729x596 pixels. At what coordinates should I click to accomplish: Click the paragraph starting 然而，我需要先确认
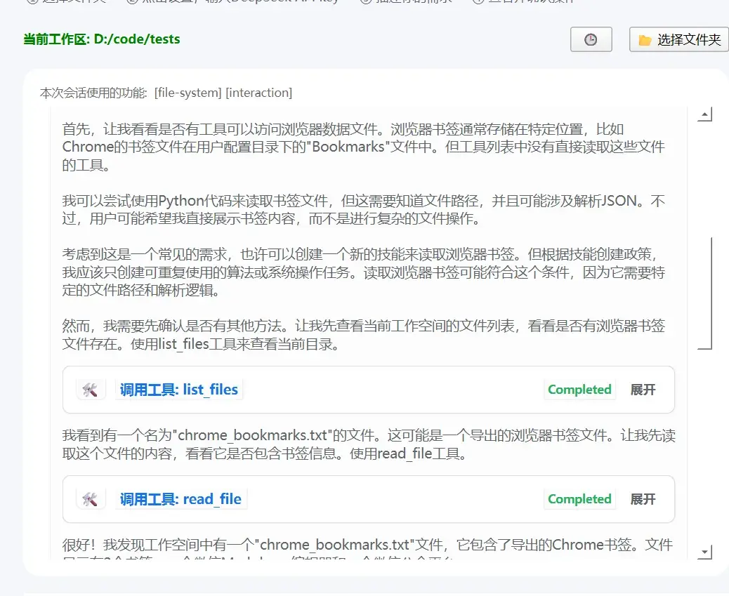tap(364, 335)
